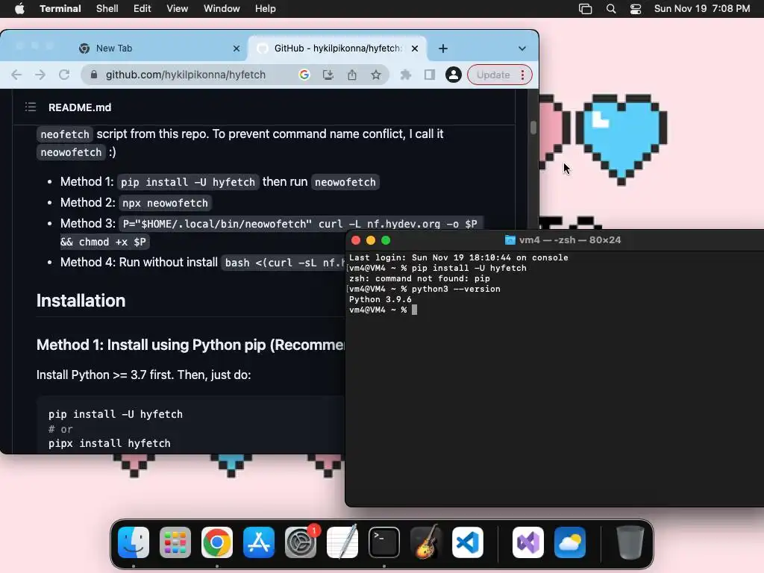This screenshot has height=573, width=764.
Task: Open Stage Manager / screen mirroring icon
Action: click(585, 9)
